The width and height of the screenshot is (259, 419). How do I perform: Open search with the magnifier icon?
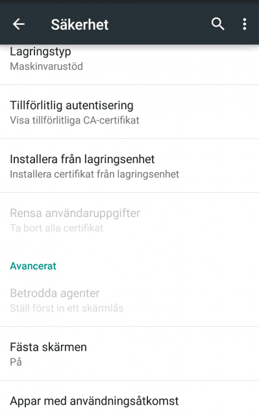pyautogui.click(x=218, y=24)
